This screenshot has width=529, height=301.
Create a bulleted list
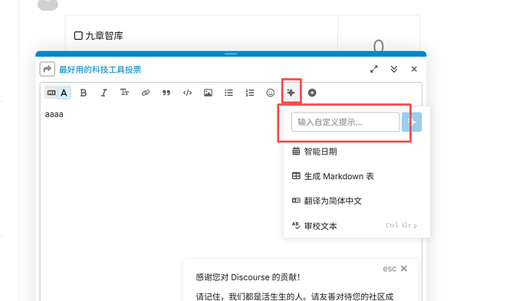pos(228,93)
